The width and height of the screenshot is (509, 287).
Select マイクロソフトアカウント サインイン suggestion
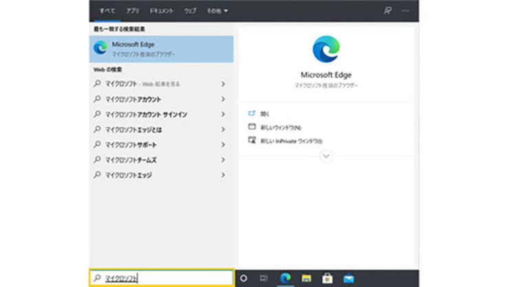coord(162,114)
